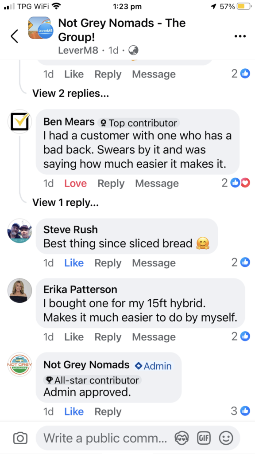Open the avatar sticker icon
The height and width of the screenshot is (454, 255).
click(x=182, y=438)
